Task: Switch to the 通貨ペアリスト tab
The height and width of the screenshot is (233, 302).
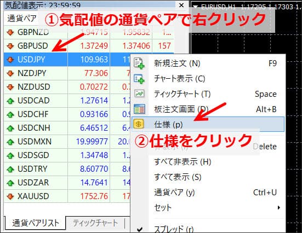Action: coord(35,223)
